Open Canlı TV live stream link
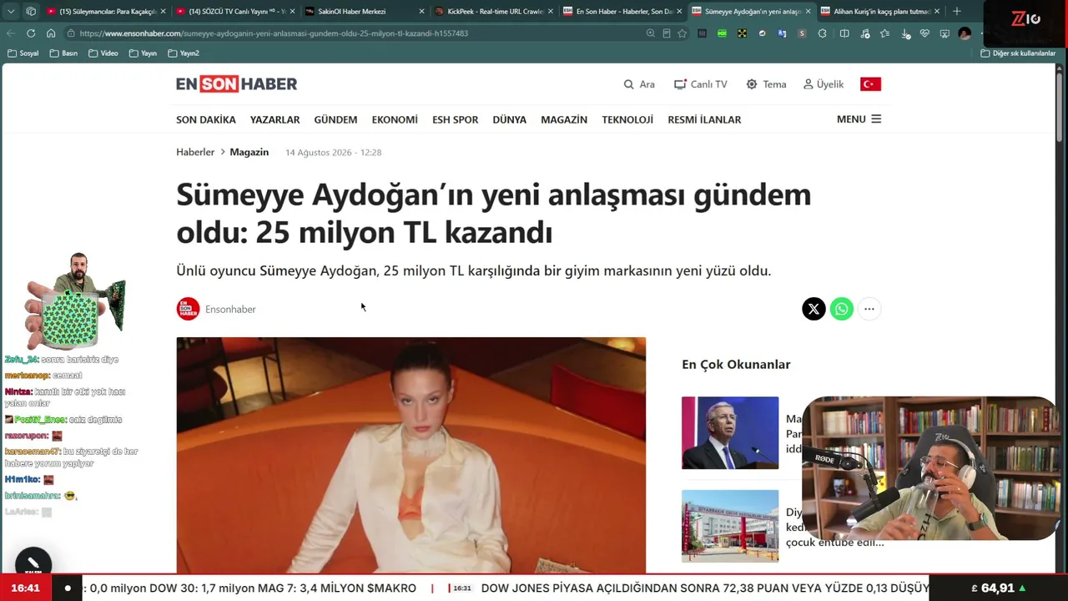 [x=701, y=84]
